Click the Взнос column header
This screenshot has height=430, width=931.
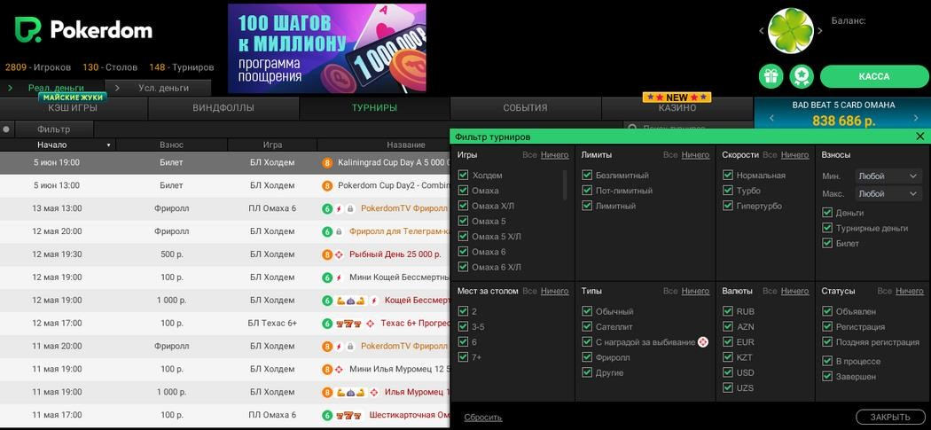click(x=172, y=145)
